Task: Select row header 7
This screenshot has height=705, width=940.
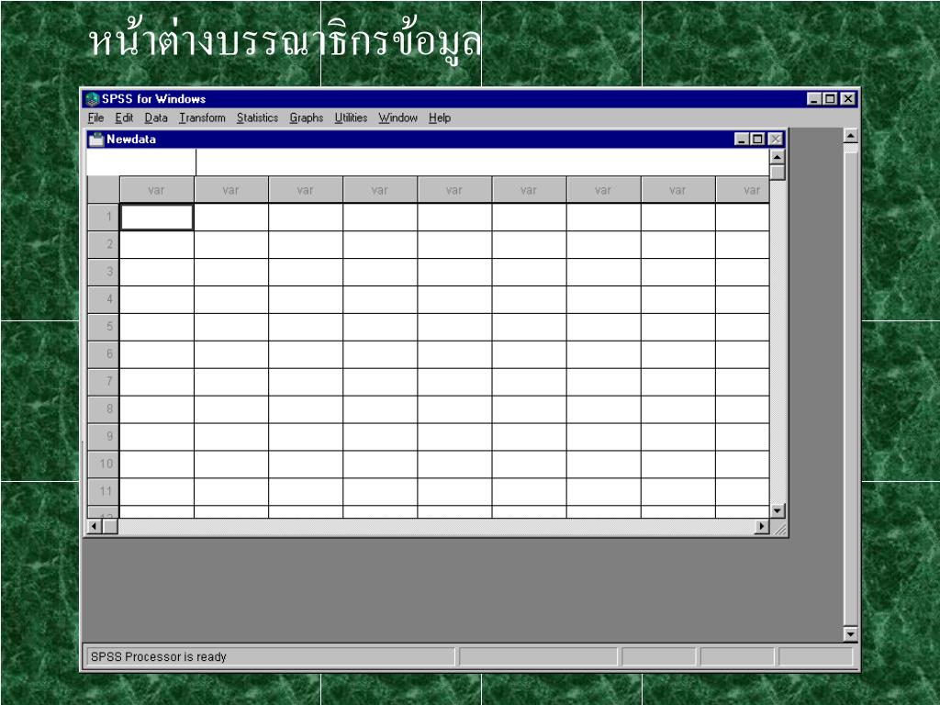Action: click(x=103, y=382)
